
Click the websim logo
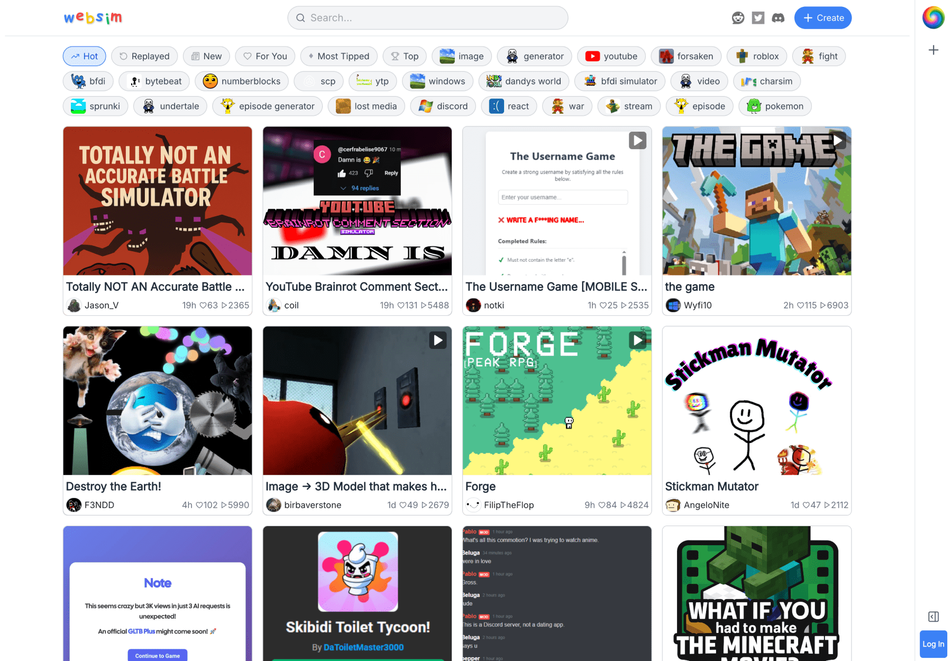93,18
